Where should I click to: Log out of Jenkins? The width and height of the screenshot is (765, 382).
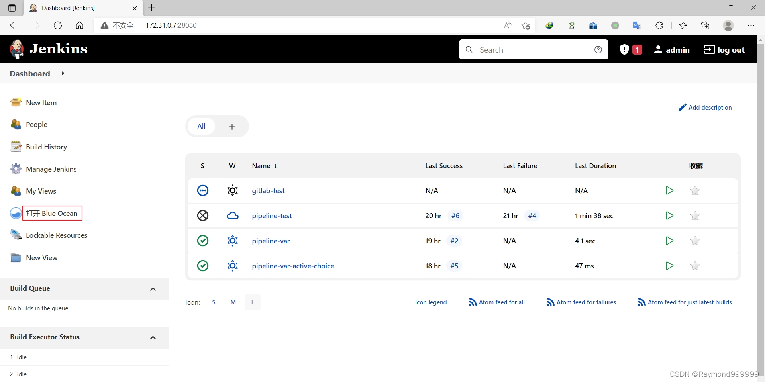click(x=724, y=49)
